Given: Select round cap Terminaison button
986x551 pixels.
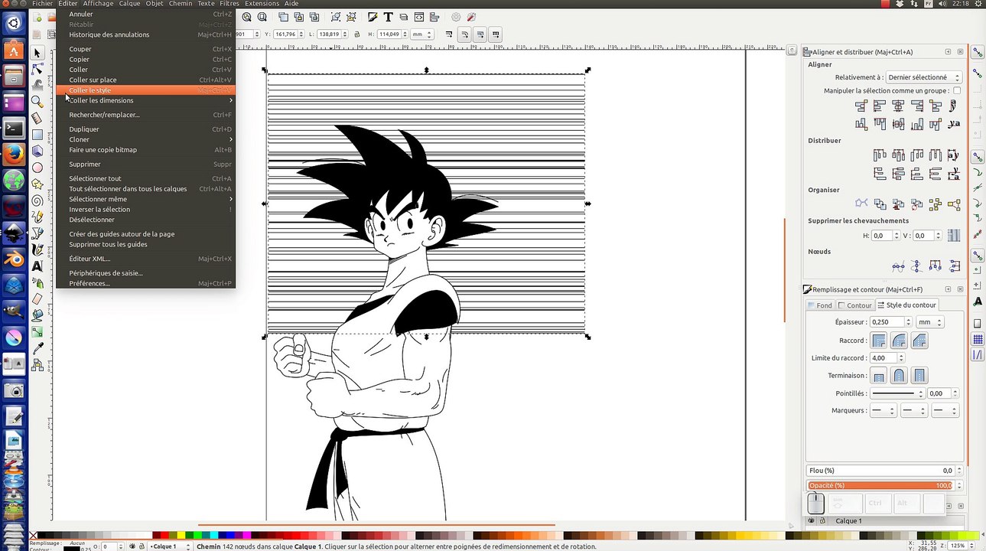Looking at the screenshot, I should point(899,376).
